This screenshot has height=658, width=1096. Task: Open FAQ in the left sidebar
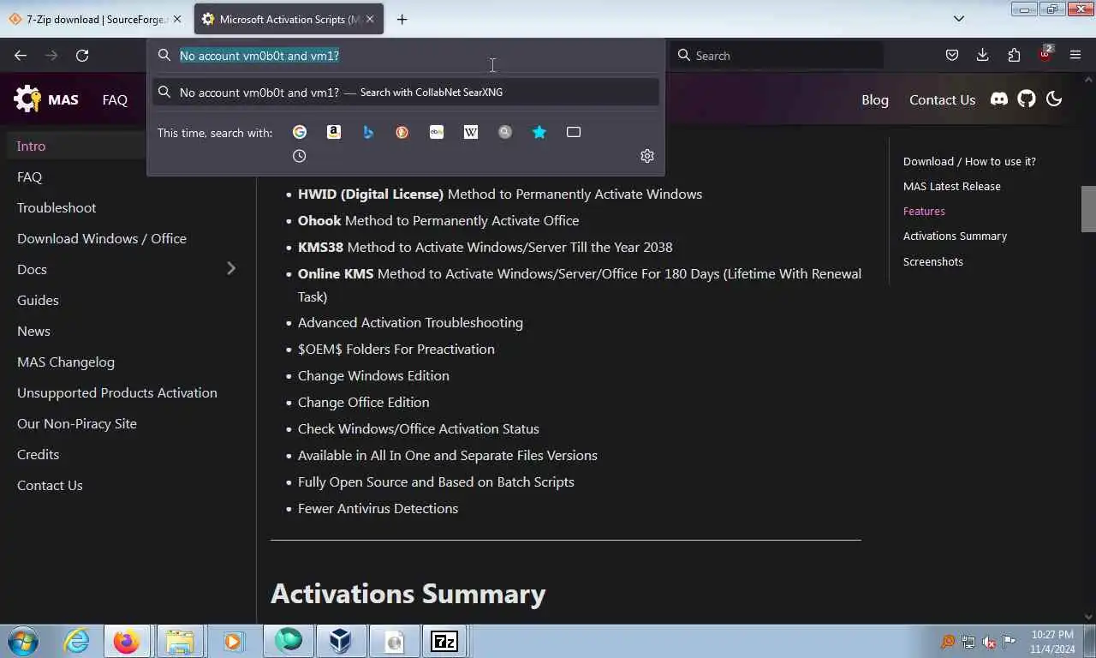[29, 176]
